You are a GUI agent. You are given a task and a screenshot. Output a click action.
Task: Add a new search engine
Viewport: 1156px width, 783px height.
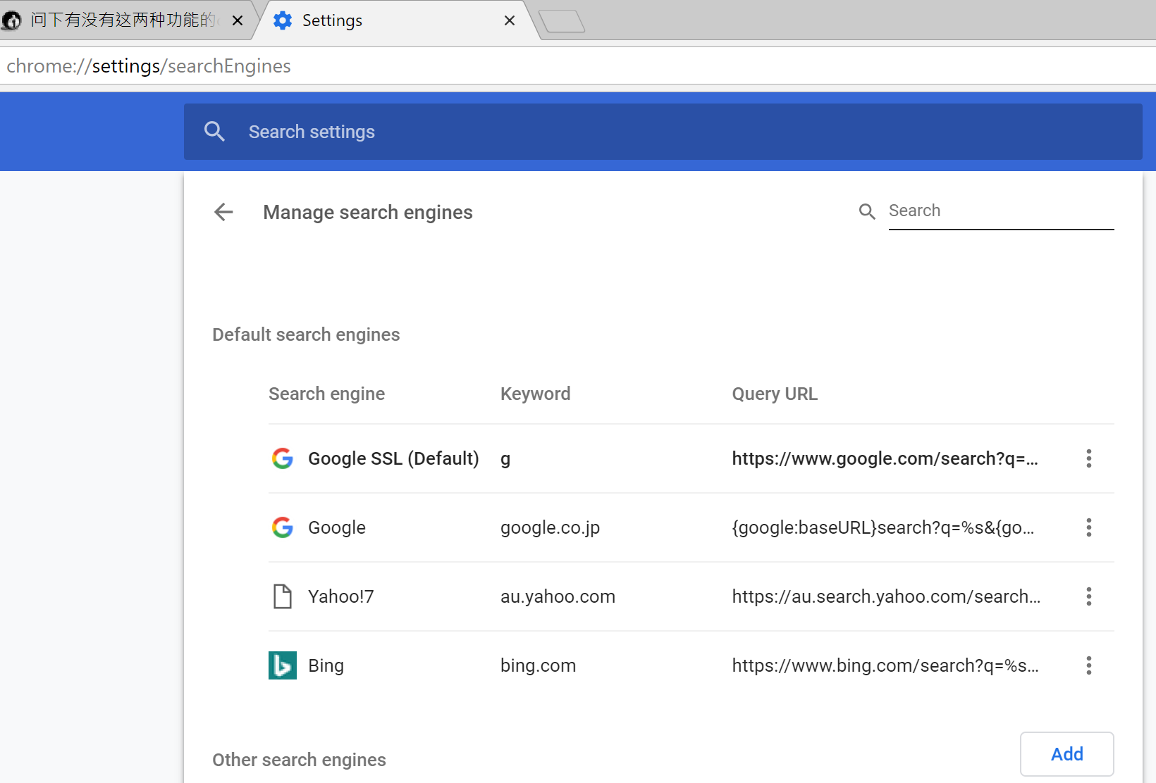click(1067, 754)
